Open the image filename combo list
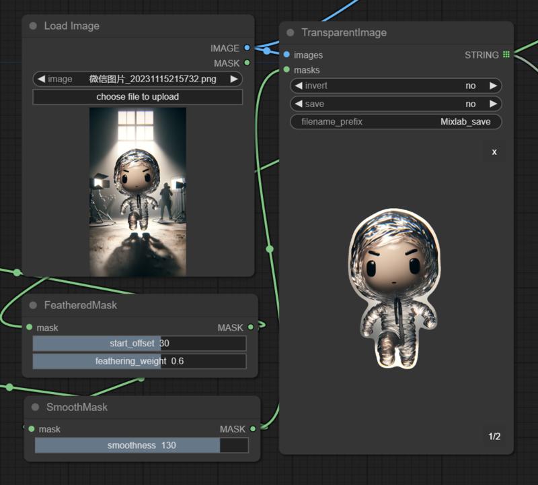The width and height of the screenshot is (538, 485). pos(137,79)
